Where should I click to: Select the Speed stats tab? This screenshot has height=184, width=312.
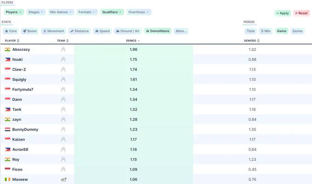(102, 31)
